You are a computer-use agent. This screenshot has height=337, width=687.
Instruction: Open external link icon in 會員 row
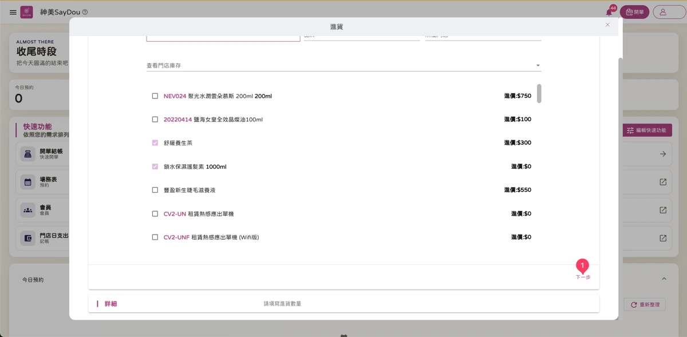point(663,210)
